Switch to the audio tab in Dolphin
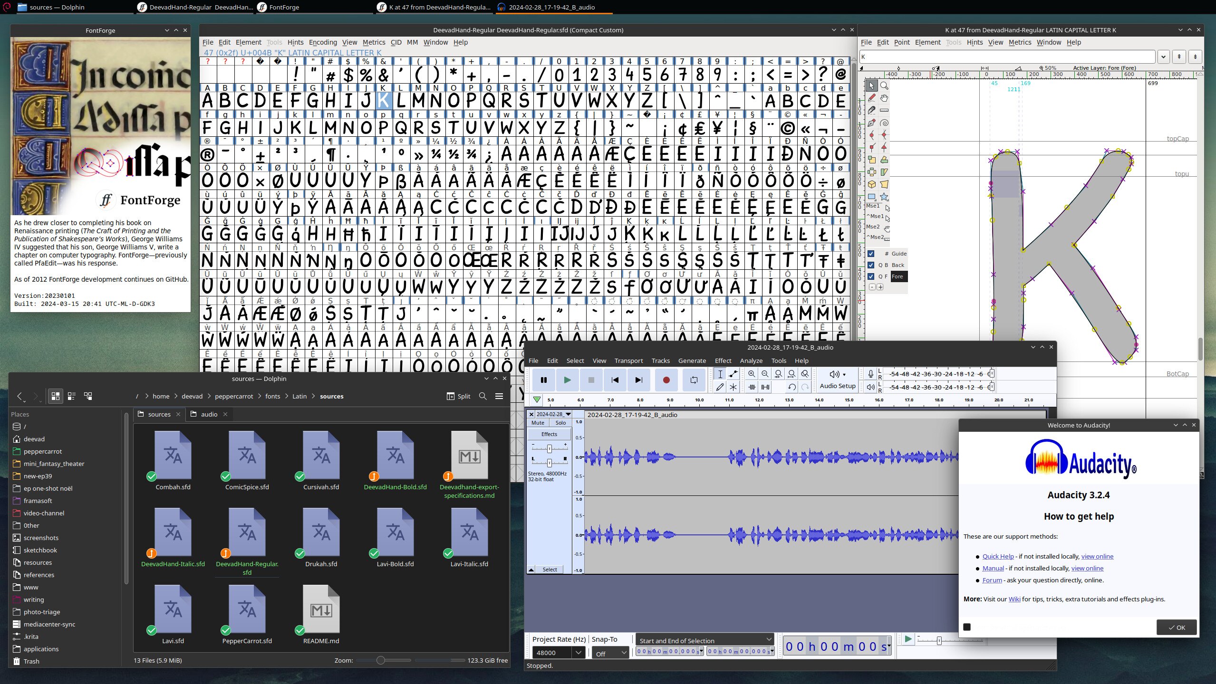This screenshot has height=684, width=1216. click(x=209, y=414)
